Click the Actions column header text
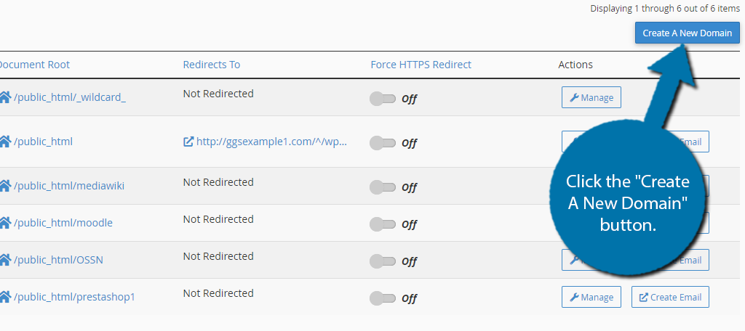The height and width of the screenshot is (331, 745). pyautogui.click(x=575, y=65)
